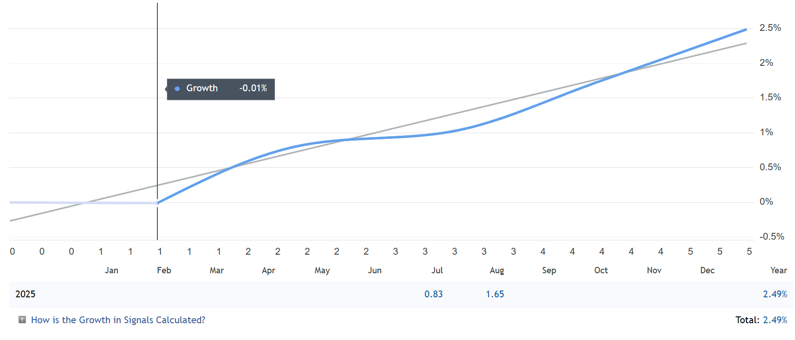The image size is (795, 340).
Task: Click the Sep month label
Action: pos(549,271)
